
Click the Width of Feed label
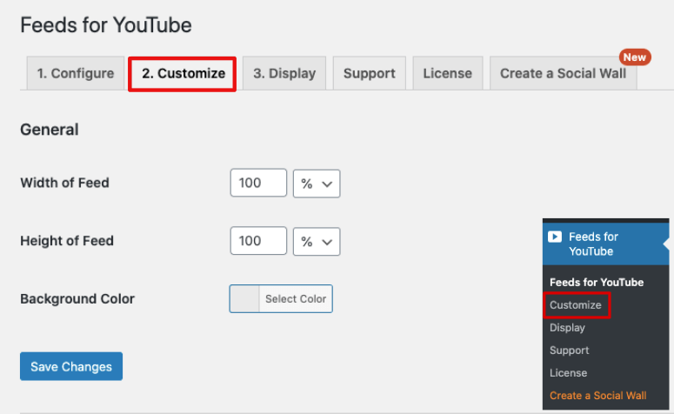[65, 183]
